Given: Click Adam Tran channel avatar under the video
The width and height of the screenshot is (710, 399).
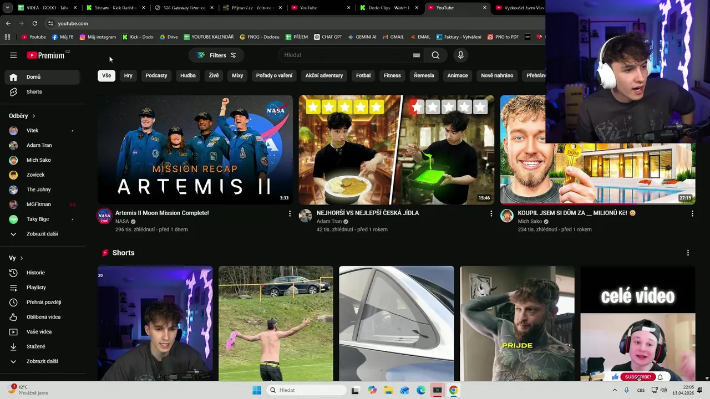Looking at the screenshot, I should (x=306, y=216).
